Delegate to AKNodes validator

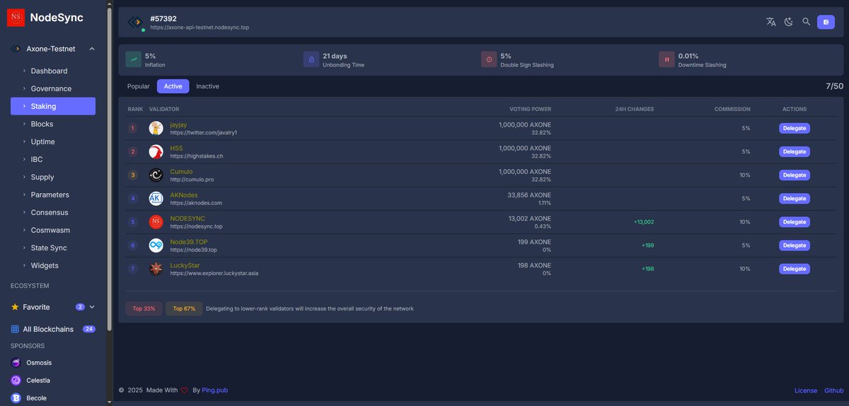[795, 198]
